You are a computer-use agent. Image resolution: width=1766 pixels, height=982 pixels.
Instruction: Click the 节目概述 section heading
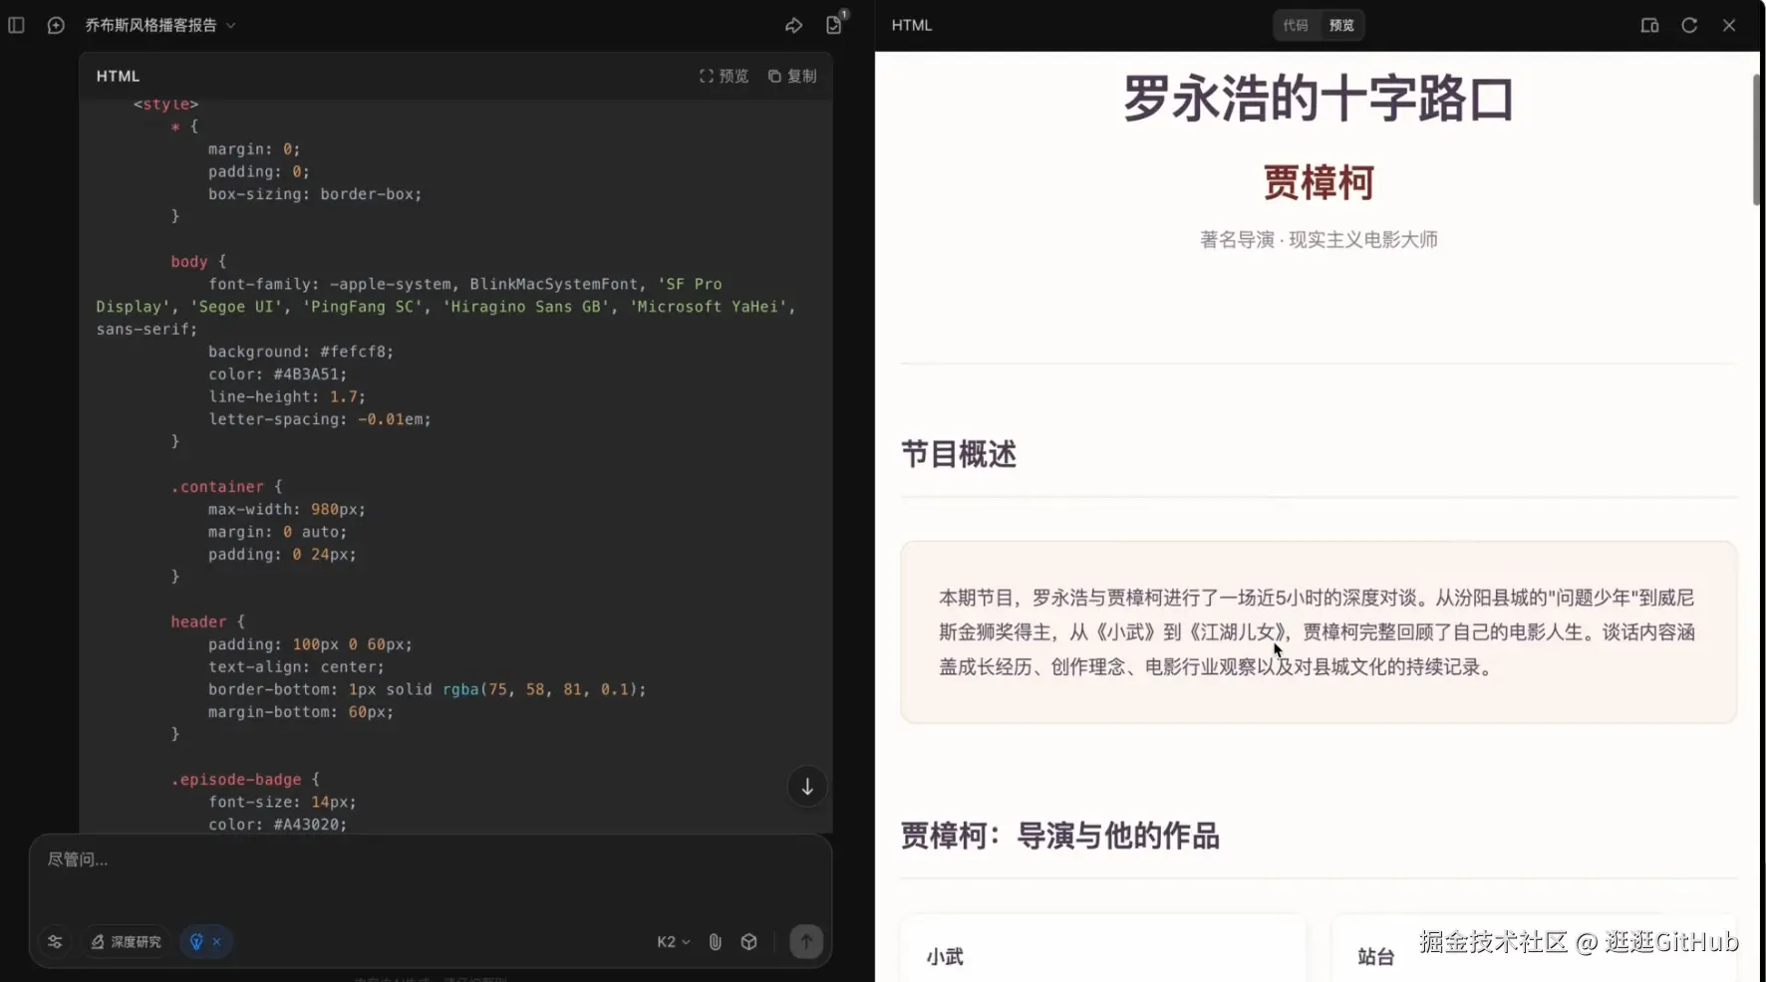(959, 454)
